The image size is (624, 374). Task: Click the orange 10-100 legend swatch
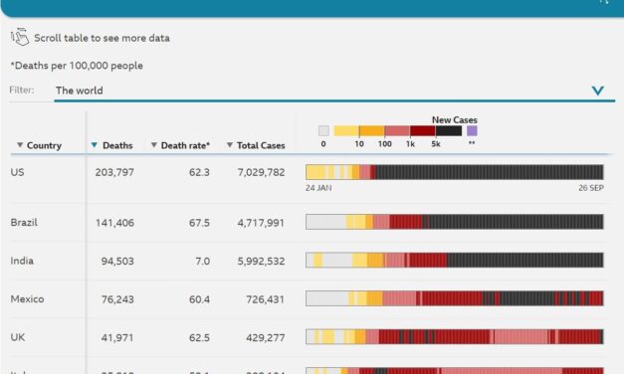(x=371, y=131)
